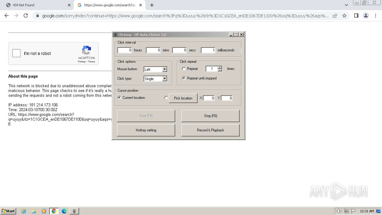
Task: Close the Google search tab
Action: (141, 5)
